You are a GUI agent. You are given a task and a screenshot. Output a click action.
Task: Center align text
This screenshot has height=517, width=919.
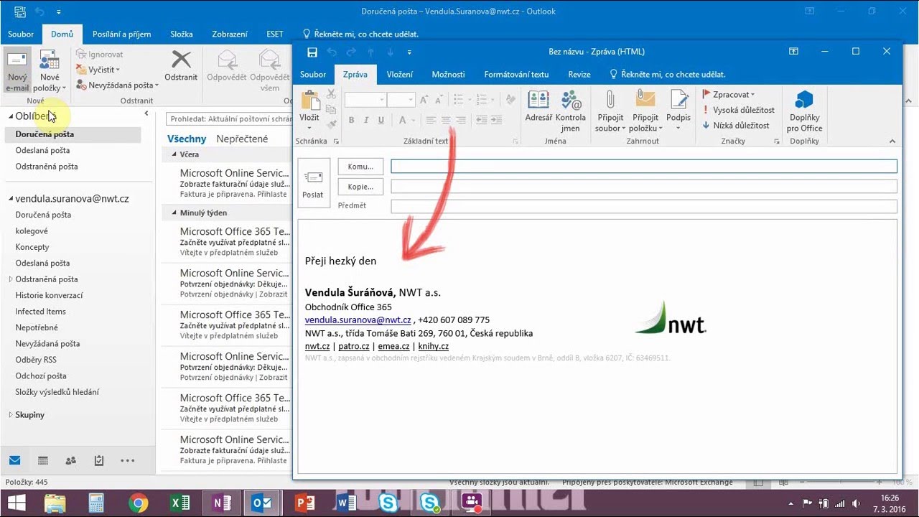446,120
